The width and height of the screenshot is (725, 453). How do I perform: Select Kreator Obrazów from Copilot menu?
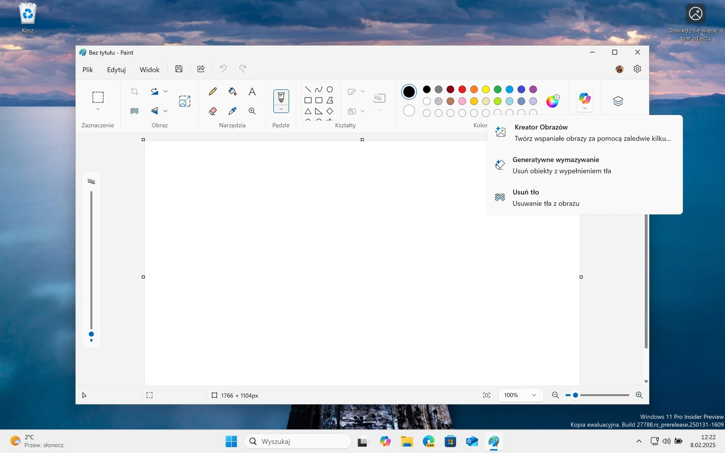pos(585,133)
